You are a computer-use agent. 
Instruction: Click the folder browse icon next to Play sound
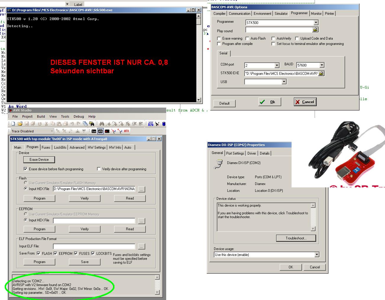click(315, 30)
